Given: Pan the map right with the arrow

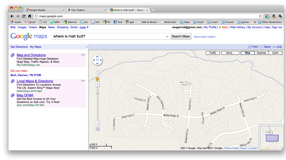Looking at the screenshot, I should coord(101,60).
